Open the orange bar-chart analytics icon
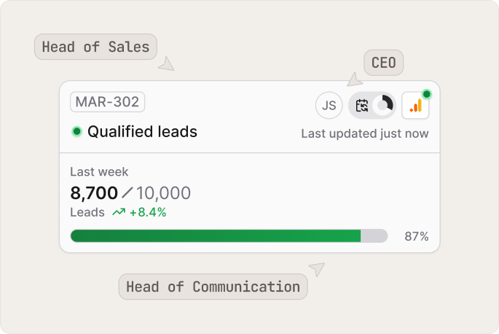The height and width of the screenshot is (334, 499). (415, 106)
